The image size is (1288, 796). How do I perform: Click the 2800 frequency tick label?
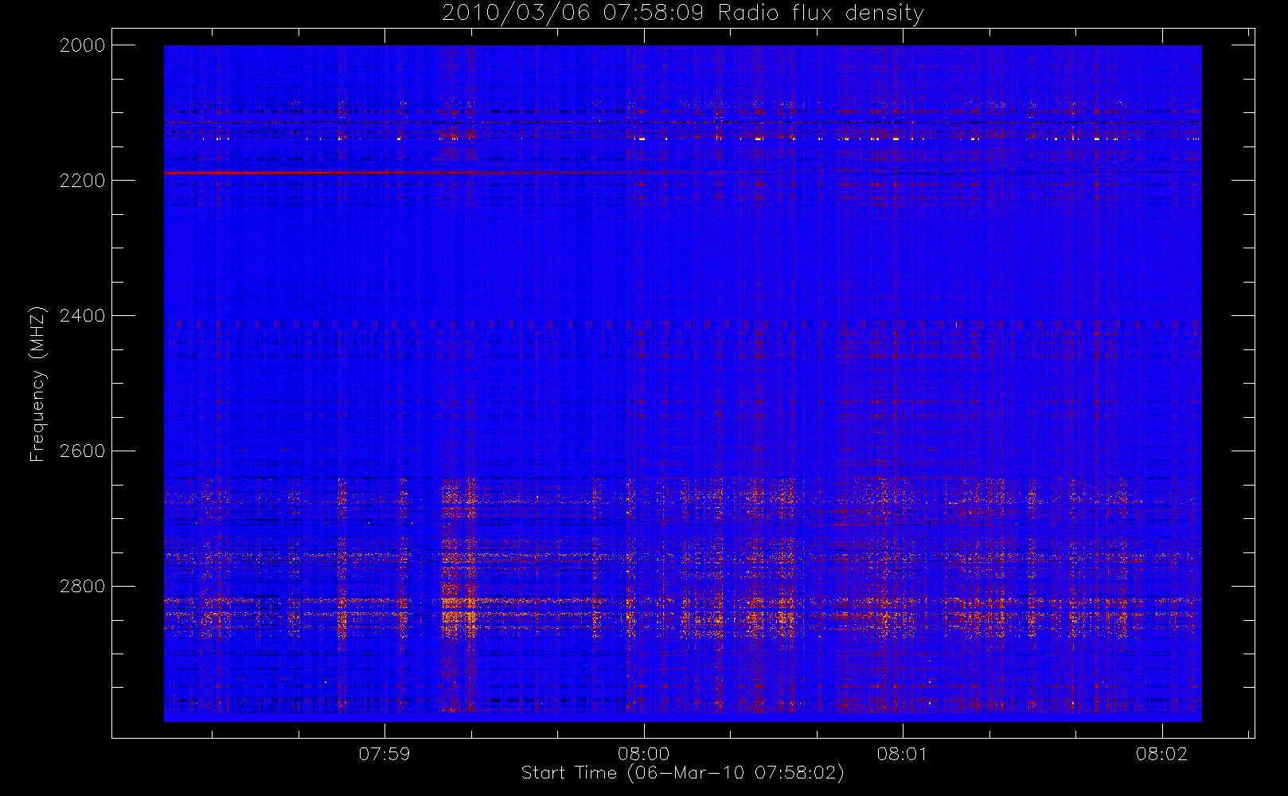pos(83,587)
